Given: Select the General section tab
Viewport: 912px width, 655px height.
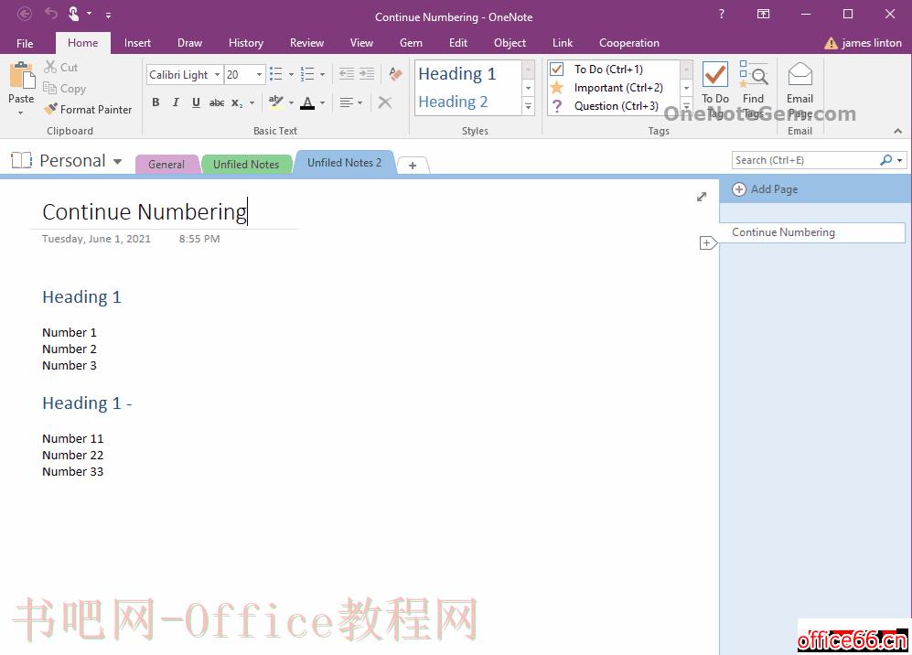Looking at the screenshot, I should click(166, 164).
